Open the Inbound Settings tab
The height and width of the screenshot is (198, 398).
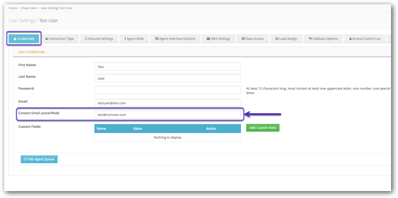(x=99, y=39)
